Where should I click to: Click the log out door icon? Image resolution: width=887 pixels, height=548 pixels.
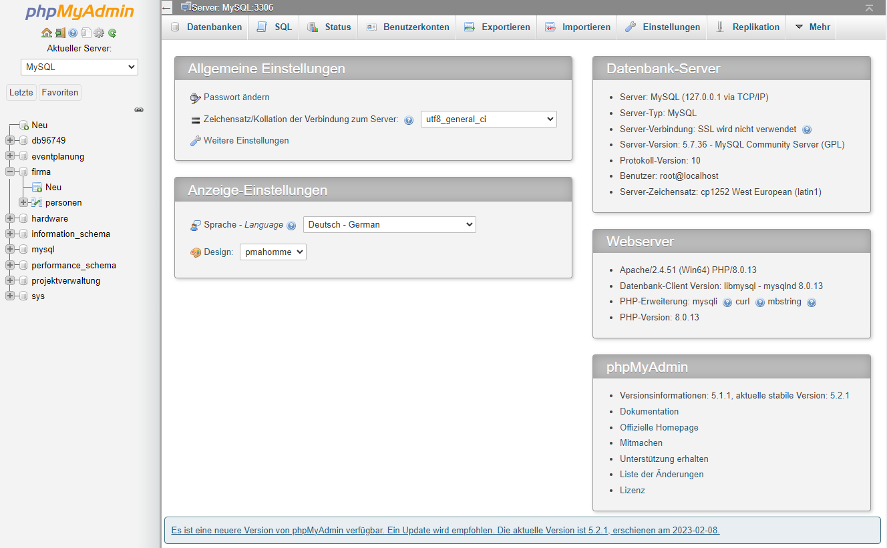point(60,33)
